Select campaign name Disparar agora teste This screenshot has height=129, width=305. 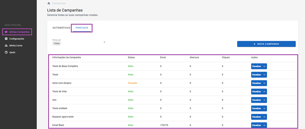[63, 117]
